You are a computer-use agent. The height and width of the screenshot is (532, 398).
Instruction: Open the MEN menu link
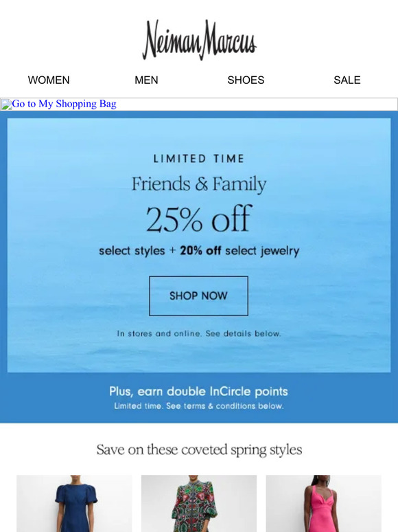[146, 80]
